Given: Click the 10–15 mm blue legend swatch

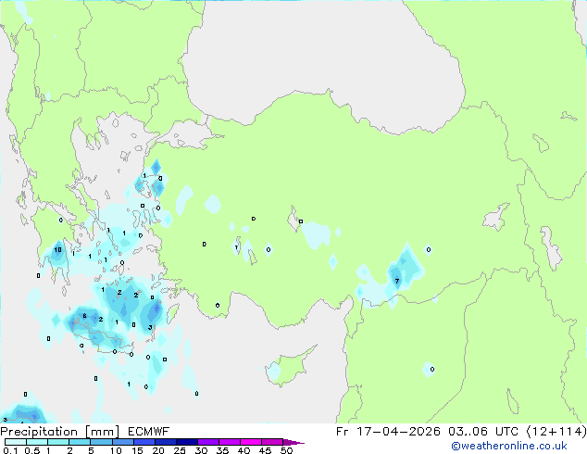Looking at the screenshot, I should pos(122,442).
